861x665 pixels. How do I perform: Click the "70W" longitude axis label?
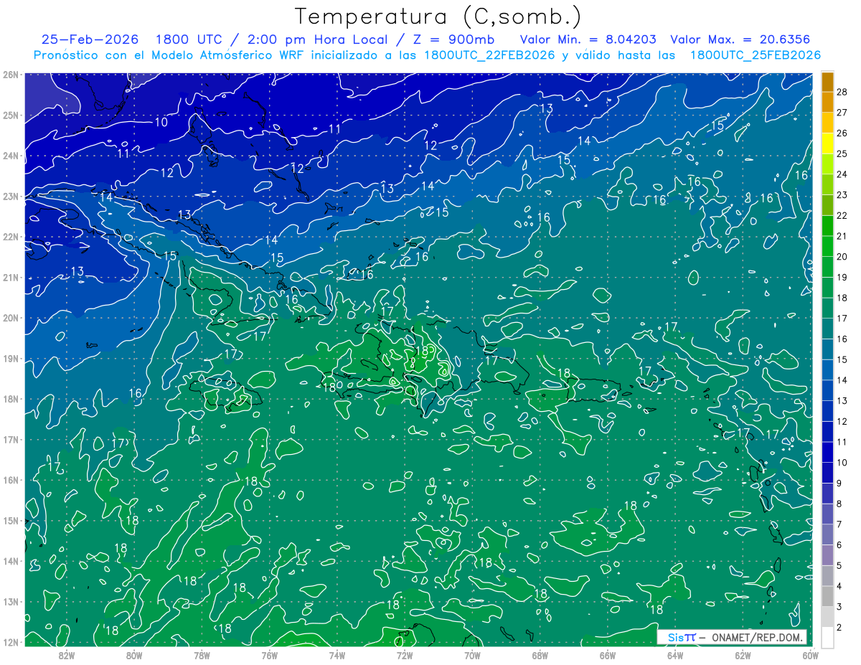(x=472, y=655)
